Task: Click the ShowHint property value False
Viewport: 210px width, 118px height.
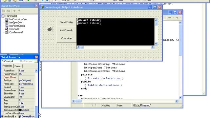Action: [22, 94]
